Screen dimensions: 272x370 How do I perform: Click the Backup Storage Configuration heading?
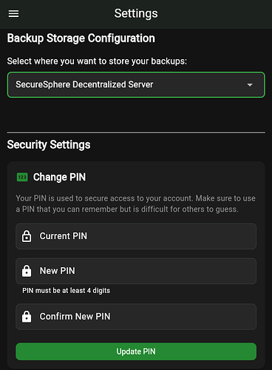pos(81,38)
